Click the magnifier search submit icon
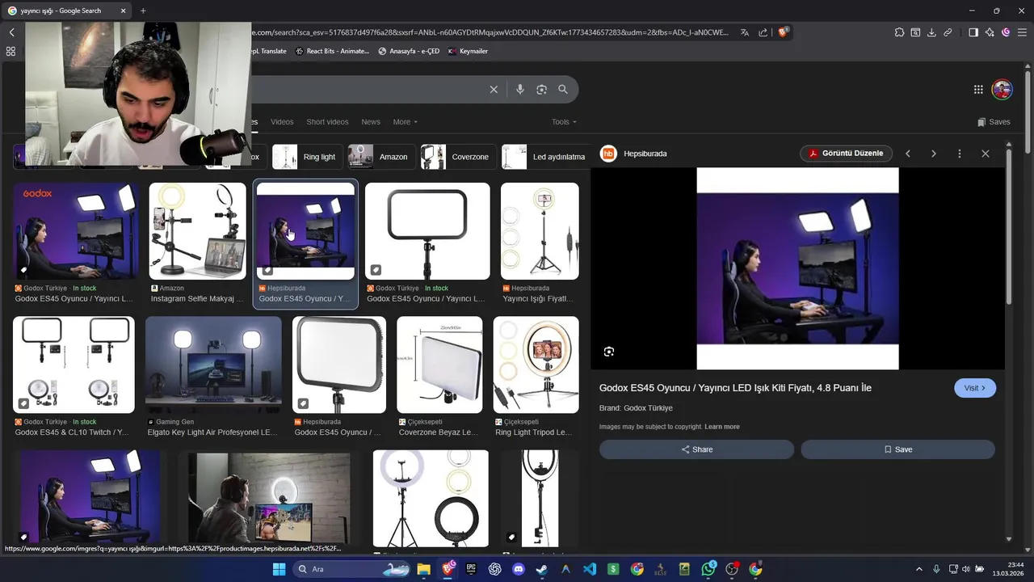The image size is (1034, 582). click(563, 90)
